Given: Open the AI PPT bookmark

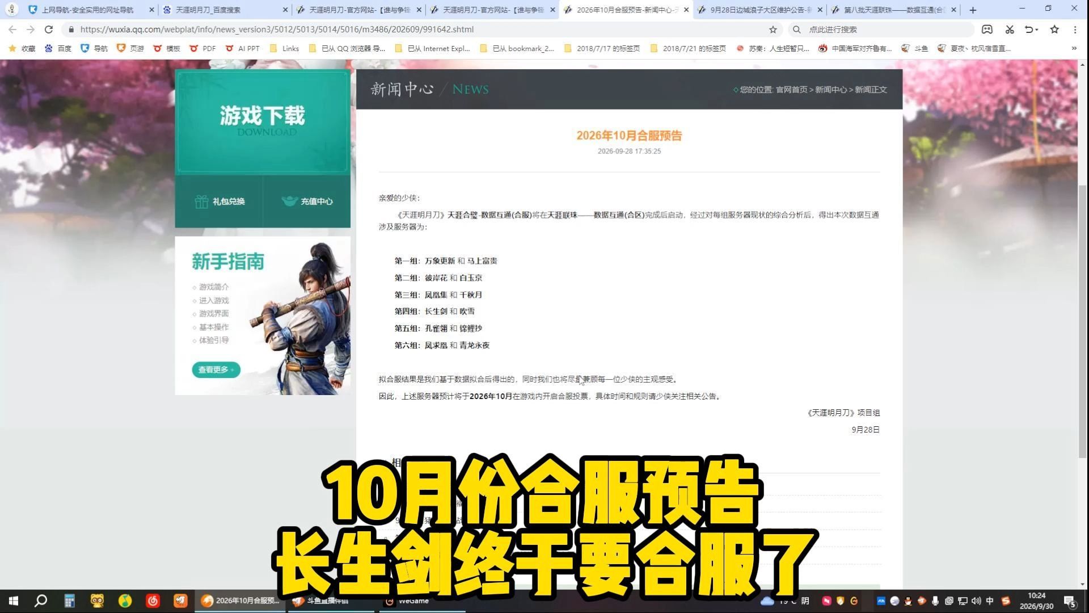Looking at the screenshot, I should coord(243,48).
